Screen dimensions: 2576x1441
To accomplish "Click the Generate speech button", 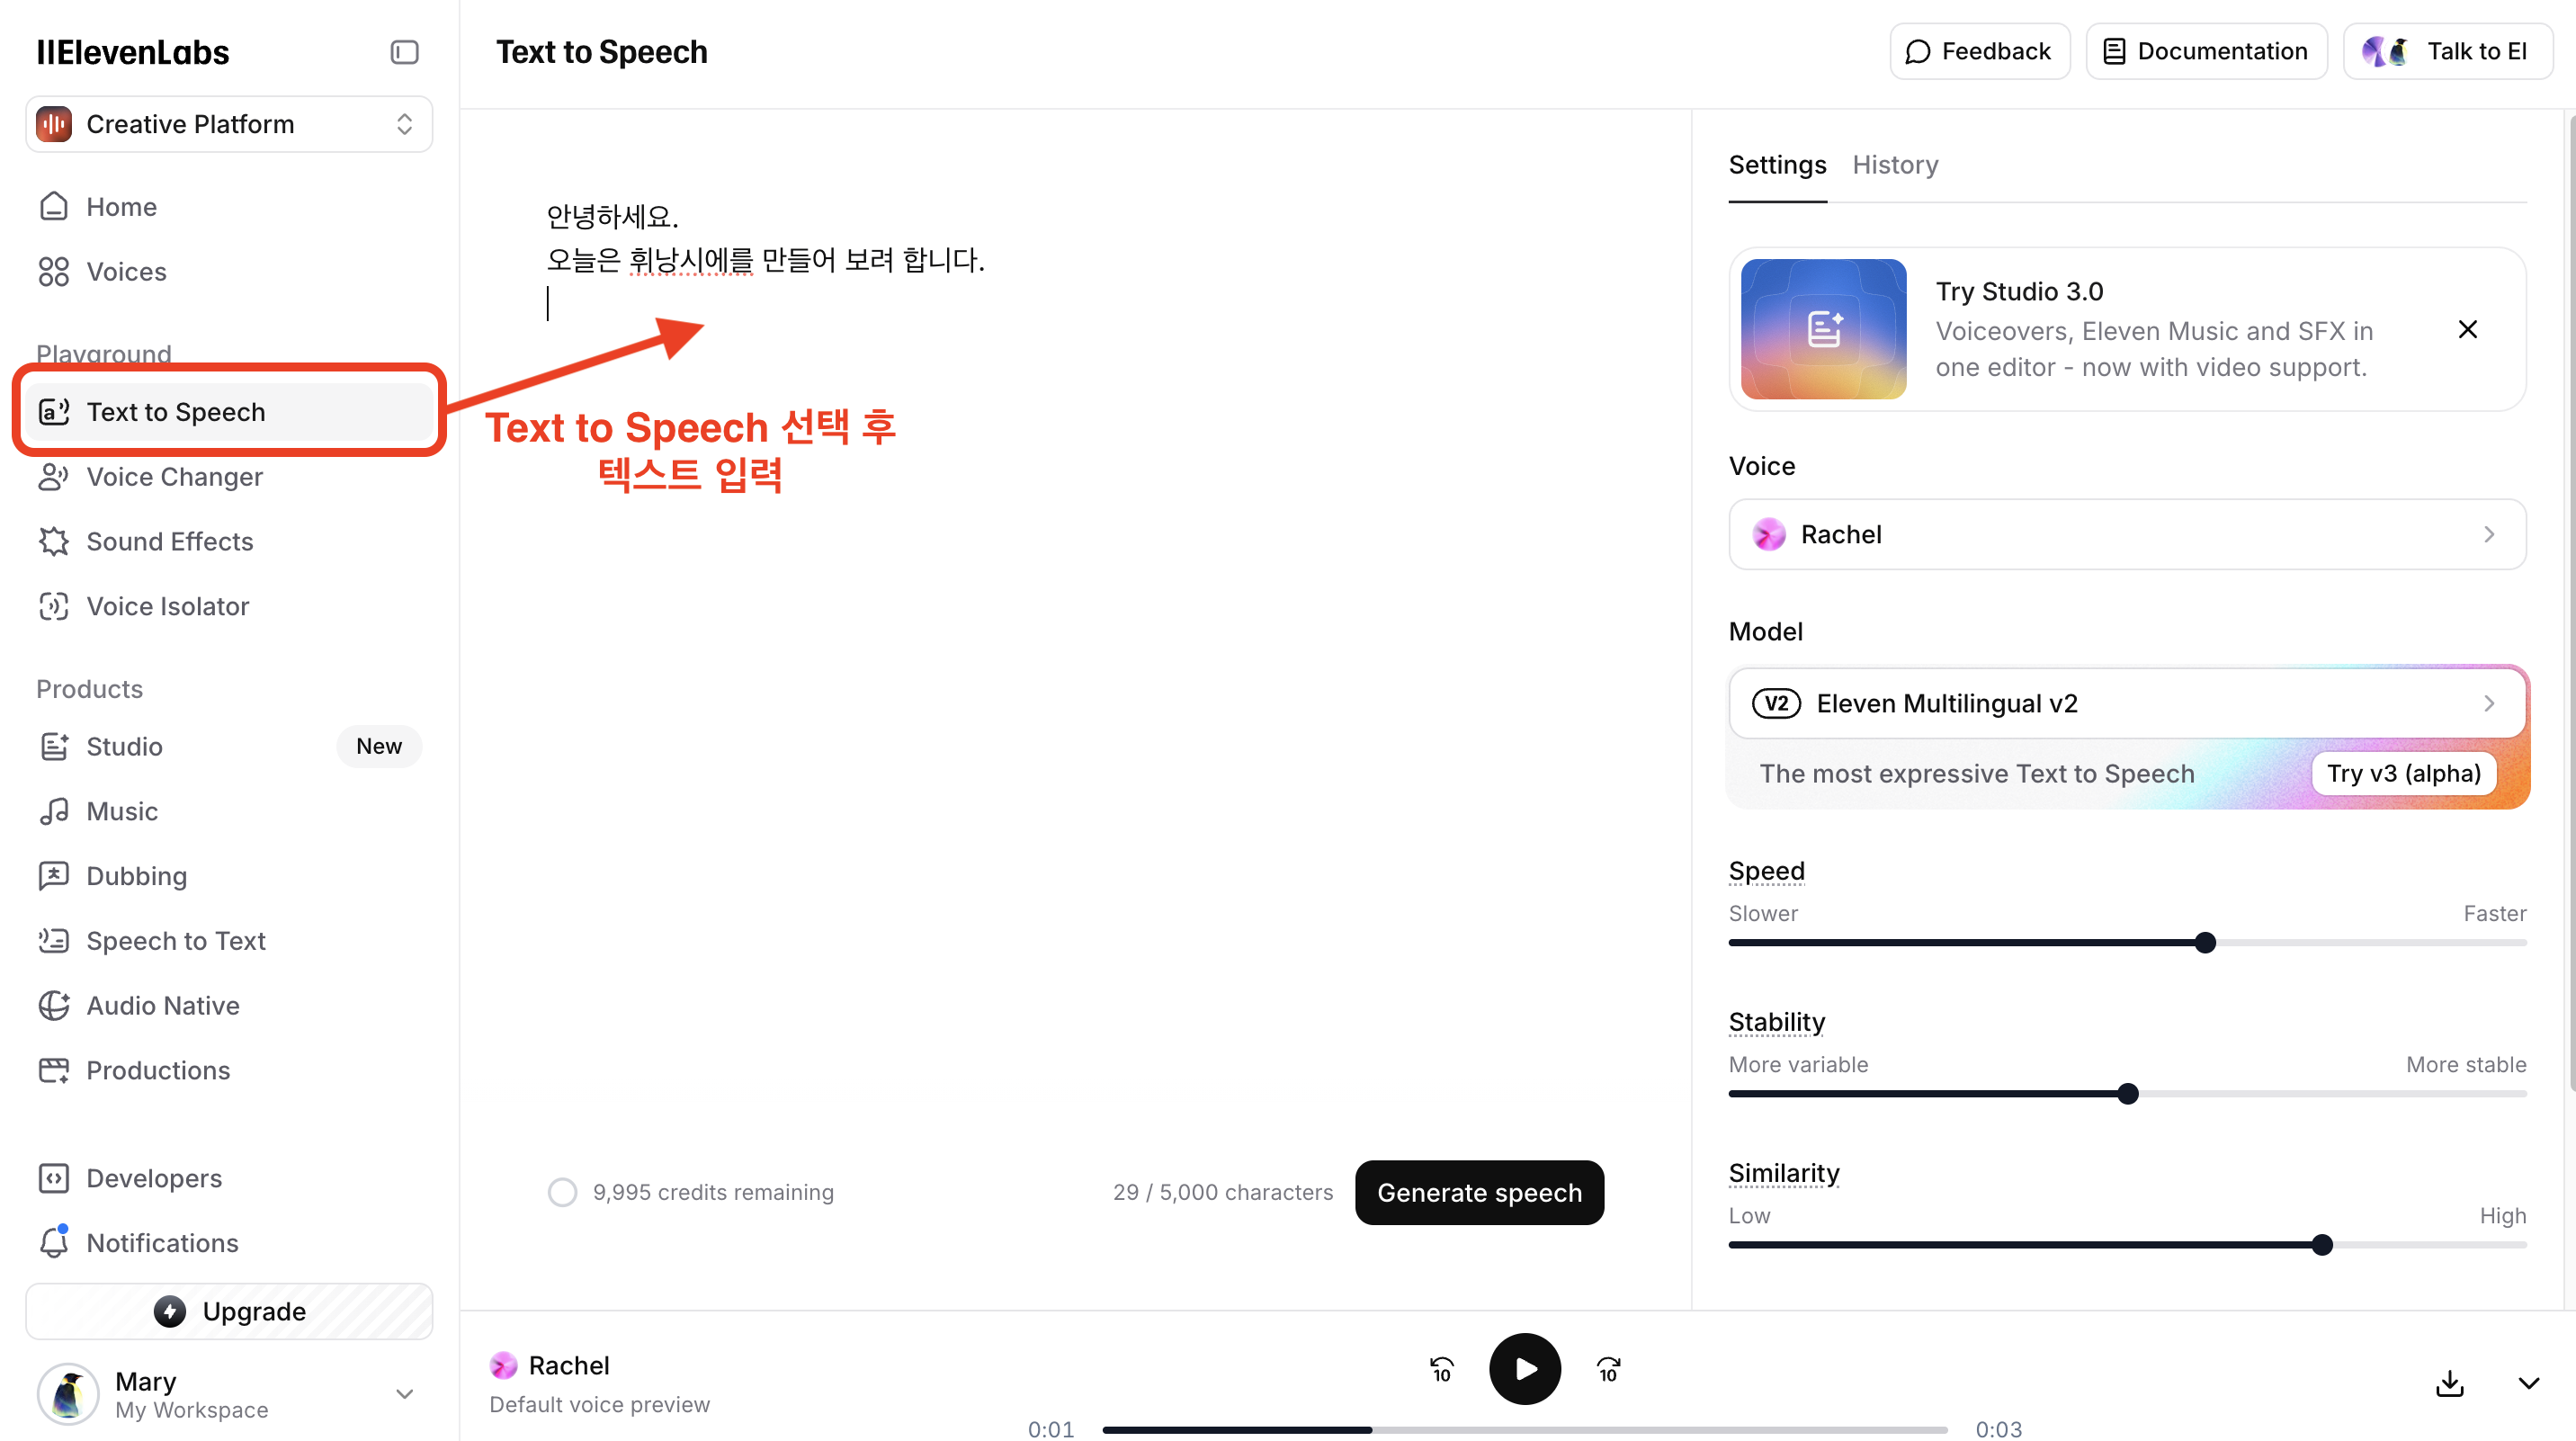I will click(x=1479, y=1192).
